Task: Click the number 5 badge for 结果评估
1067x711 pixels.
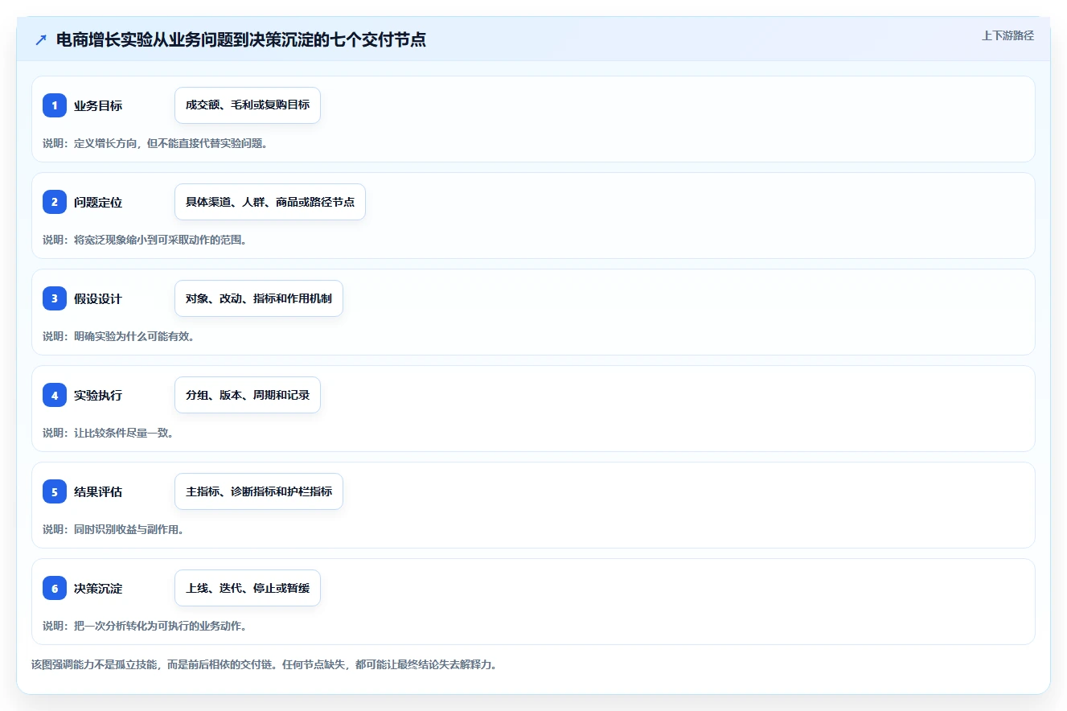Action: tap(55, 491)
